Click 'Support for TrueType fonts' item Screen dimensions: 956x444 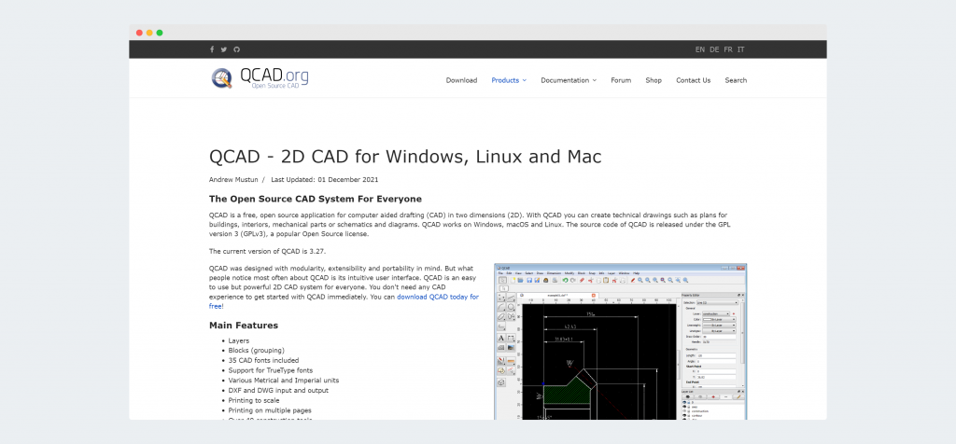tap(271, 370)
